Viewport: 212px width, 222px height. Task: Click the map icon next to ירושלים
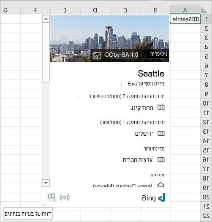(x=161, y=134)
